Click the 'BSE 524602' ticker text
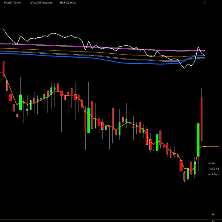222x222 pixels. click(68, 3)
